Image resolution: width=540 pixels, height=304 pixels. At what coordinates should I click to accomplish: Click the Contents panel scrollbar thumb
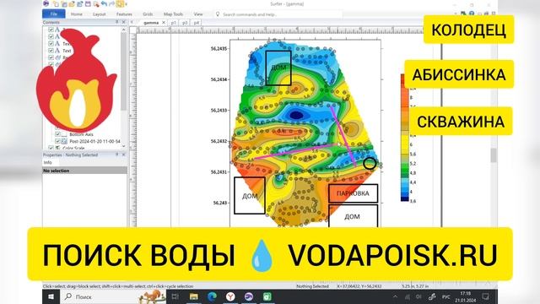124,71
